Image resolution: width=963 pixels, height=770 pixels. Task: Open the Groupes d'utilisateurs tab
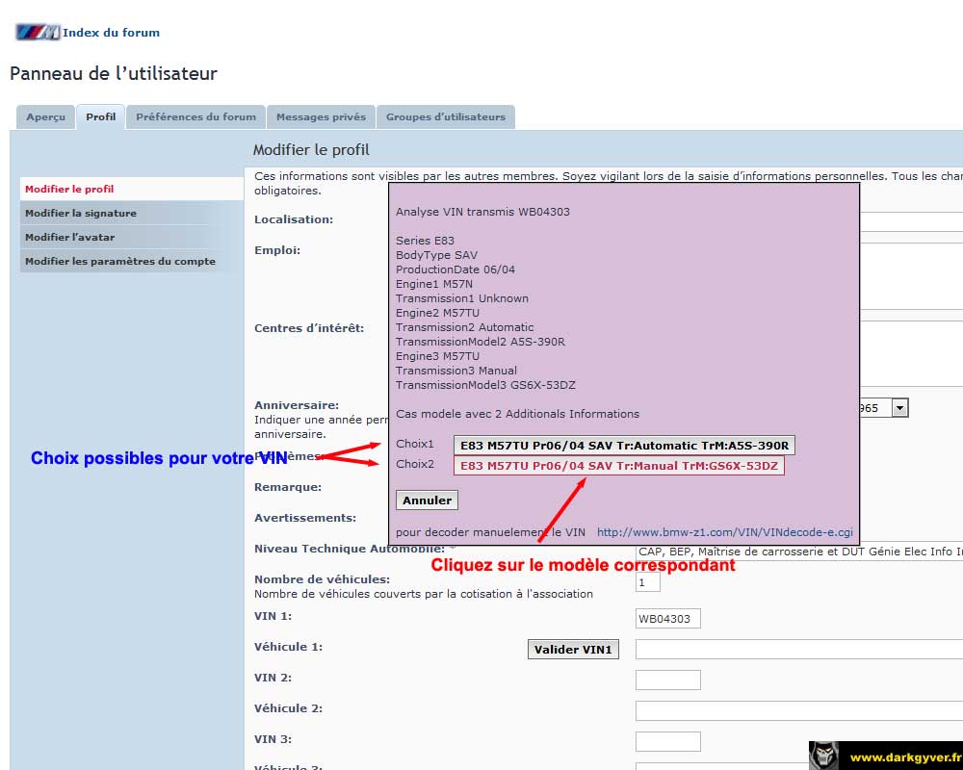coord(446,116)
